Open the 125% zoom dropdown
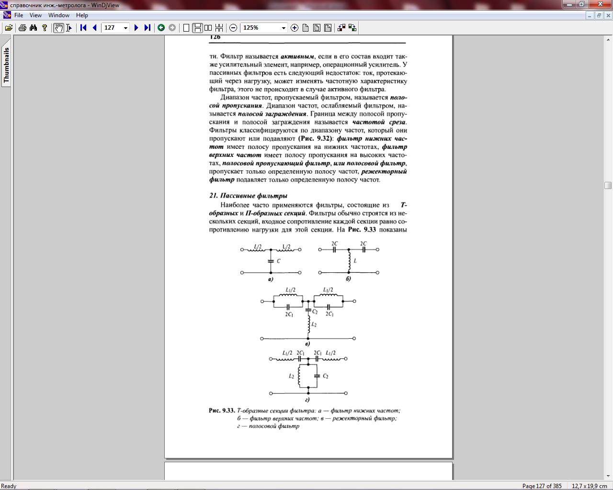Image resolution: width=613 pixels, height=490 pixels. pos(283,28)
